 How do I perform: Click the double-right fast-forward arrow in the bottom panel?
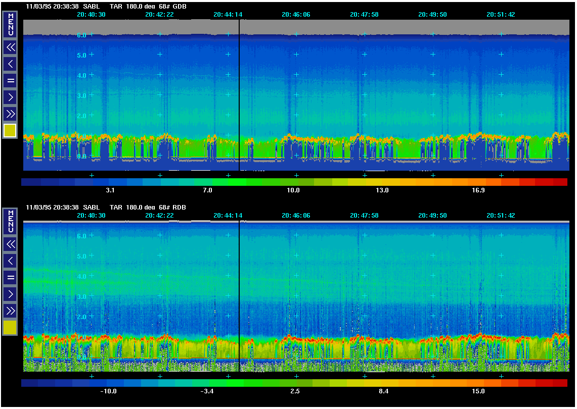coord(10,311)
